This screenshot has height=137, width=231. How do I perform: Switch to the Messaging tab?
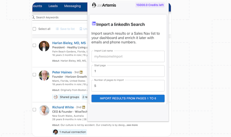(72, 6)
